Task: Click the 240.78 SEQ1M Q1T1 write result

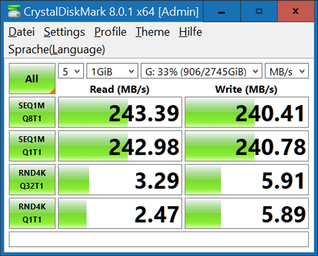Action: click(x=247, y=146)
